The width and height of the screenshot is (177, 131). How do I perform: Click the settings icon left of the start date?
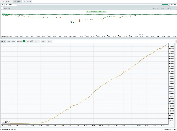point(3,5)
